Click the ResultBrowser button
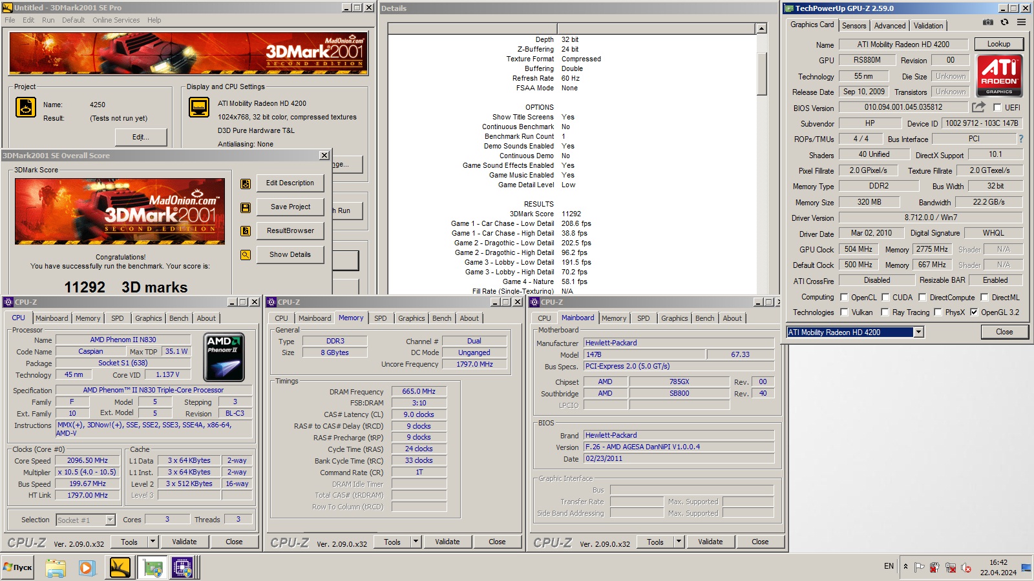Viewport: 1034px width, 581px height. [x=290, y=231]
